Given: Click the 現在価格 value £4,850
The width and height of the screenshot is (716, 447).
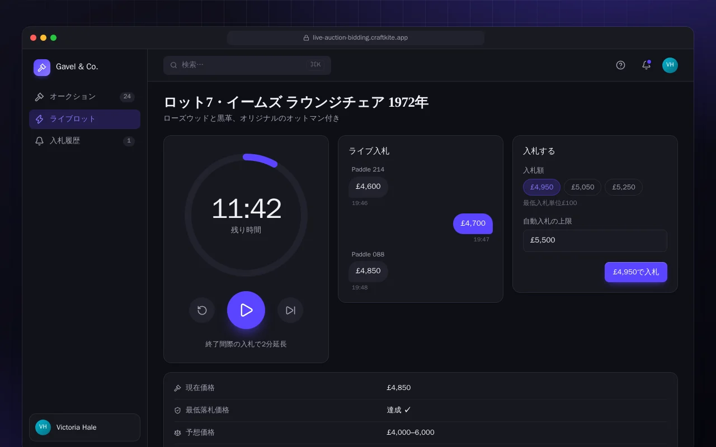Looking at the screenshot, I should (x=399, y=388).
